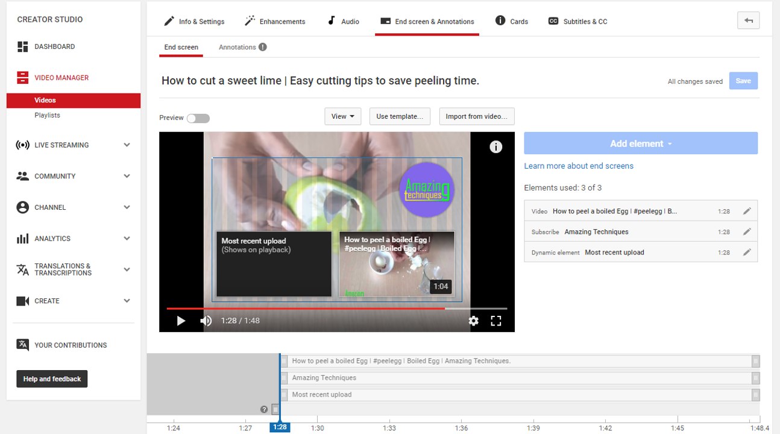780x434 pixels.
Task: Click the info card icon on video
Action: (495, 147)
